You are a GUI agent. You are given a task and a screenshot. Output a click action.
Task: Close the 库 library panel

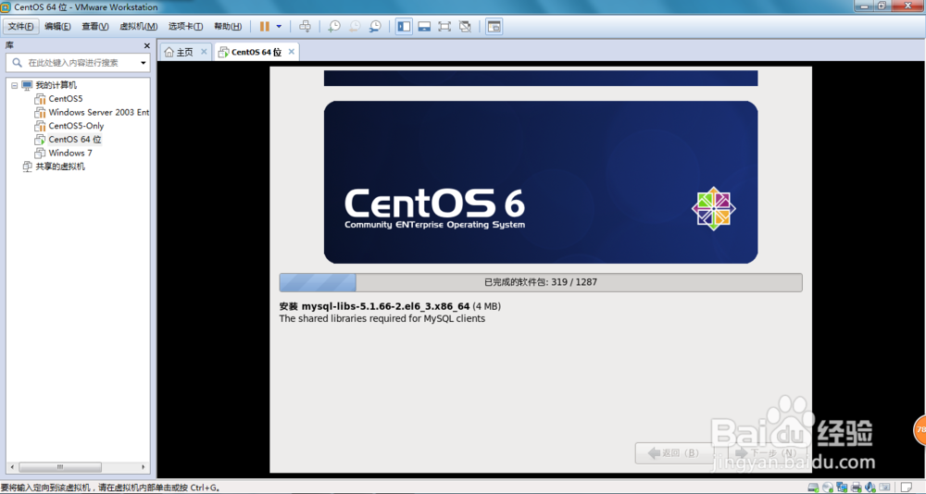point(147,45)
